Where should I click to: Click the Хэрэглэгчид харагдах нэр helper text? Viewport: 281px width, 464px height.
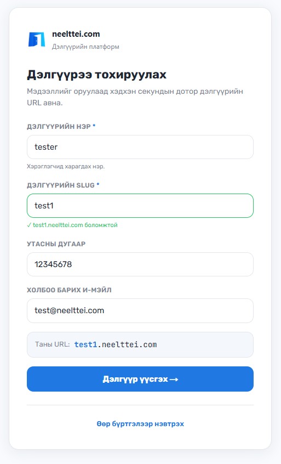66,167
